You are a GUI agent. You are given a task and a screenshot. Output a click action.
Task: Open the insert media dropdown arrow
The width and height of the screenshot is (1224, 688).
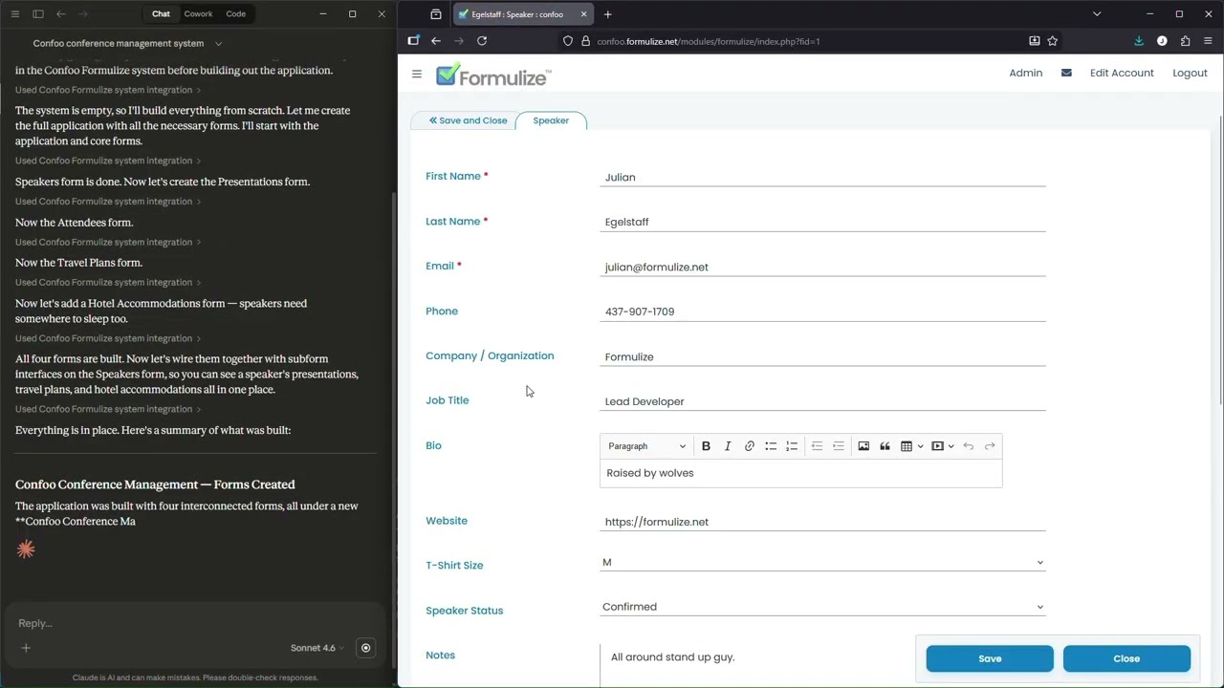951,446
